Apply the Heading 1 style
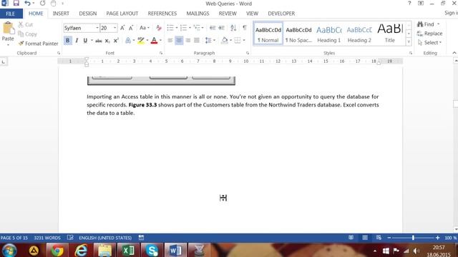This screenshot has height=257, width=458. 329,34
